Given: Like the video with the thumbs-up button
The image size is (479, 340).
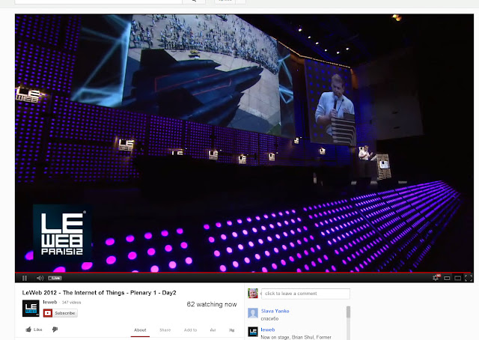Looking at the screenshot, I should point(34,330).
